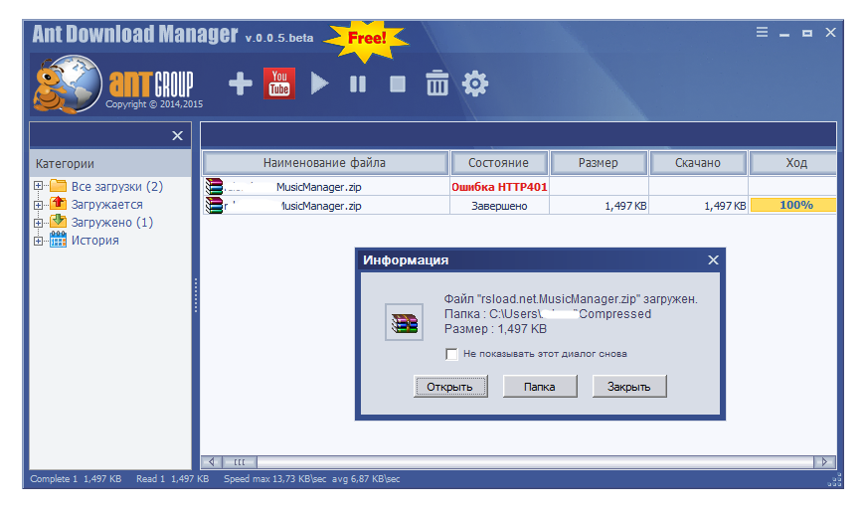Expand the Загружается tree node
The image size is (866, 510).
point(38,204)
